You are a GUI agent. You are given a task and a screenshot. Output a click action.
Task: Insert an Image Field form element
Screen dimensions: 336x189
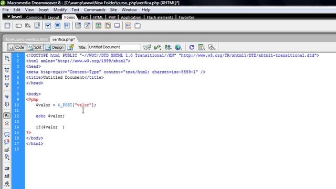click(x=98, y=26)
